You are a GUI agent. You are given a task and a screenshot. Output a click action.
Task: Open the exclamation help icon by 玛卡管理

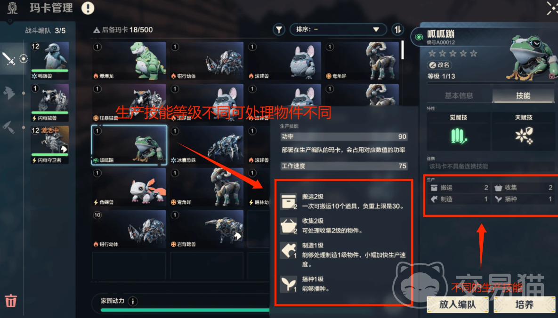88,8
